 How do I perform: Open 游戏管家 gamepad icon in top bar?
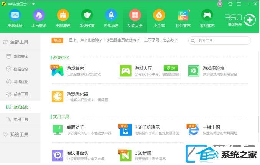[x=207, y=15]
